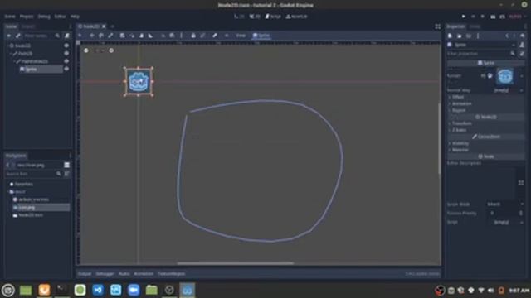Open the Texture dropdown arrow
Viewport: 531px width, 298px height.
[x=522, y=76]
